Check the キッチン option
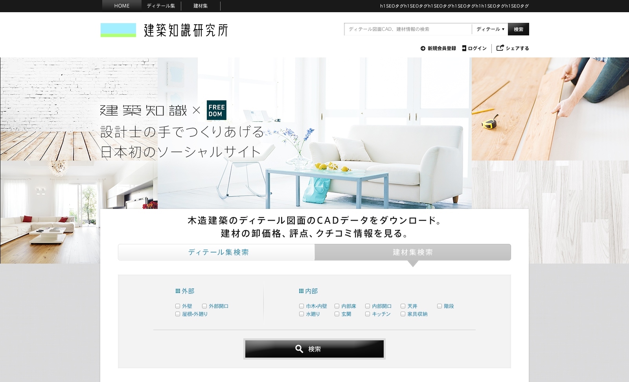This screenshot has height=382, width=629. [x=368, y=314]
